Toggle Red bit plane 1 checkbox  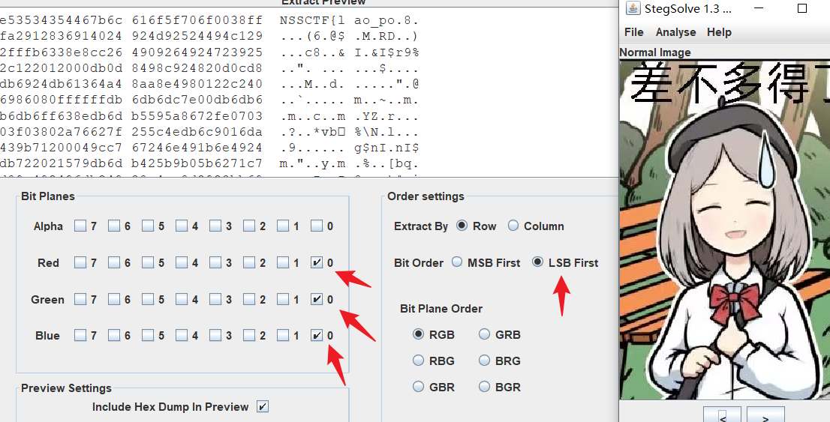point(283,262)
